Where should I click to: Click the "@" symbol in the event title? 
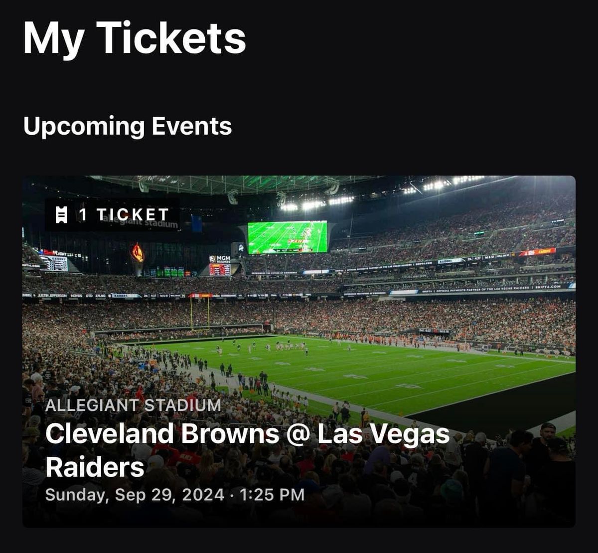pyautogui.click(x=298, y=434)
